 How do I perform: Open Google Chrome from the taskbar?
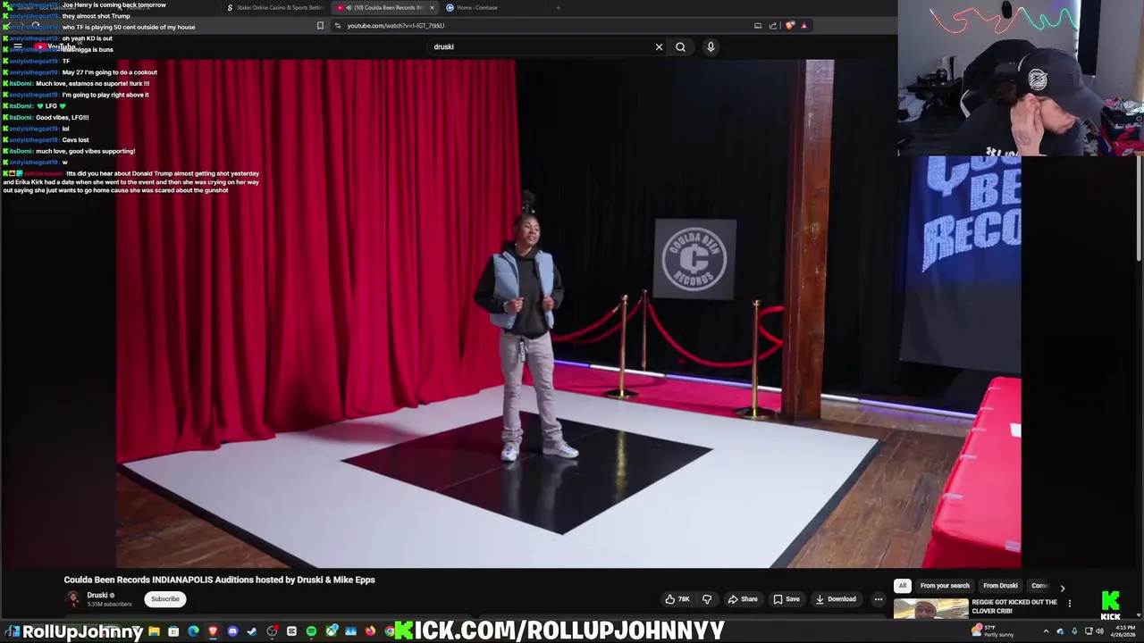pyautogui.click(x=390, y=631)
